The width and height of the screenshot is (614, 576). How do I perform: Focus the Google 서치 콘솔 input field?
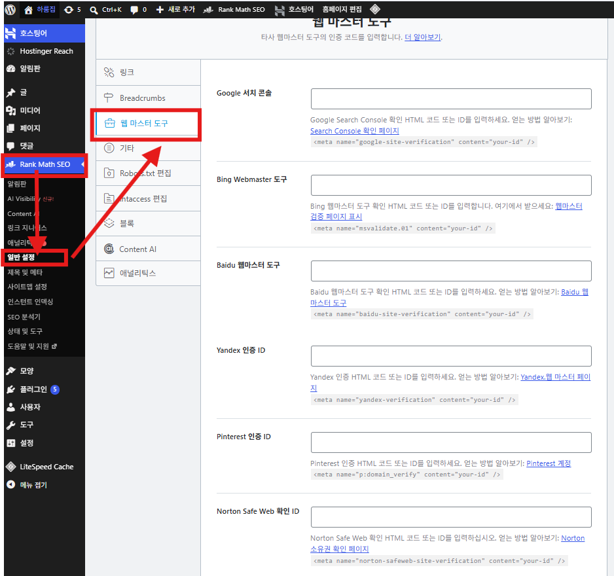[451, 99]
